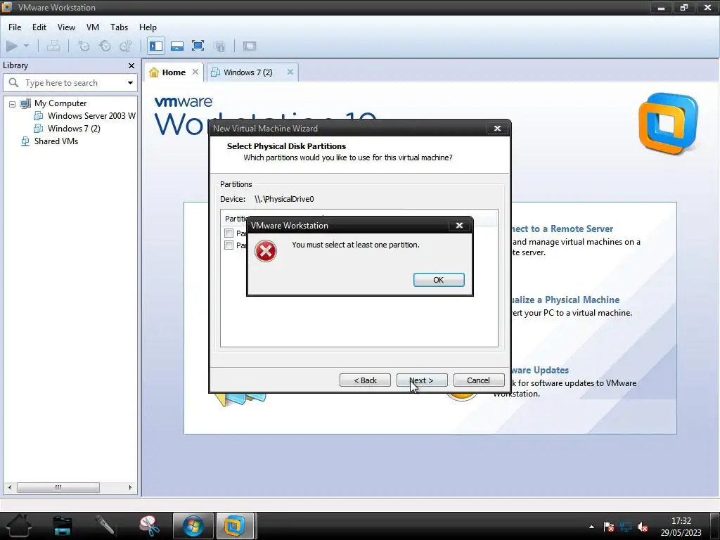Open the VM menu
Image resolution: width=720 pixels, height=540 pixels.
(93, 27)
